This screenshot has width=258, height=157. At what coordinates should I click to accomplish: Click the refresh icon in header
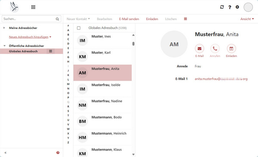click(222, 7)
